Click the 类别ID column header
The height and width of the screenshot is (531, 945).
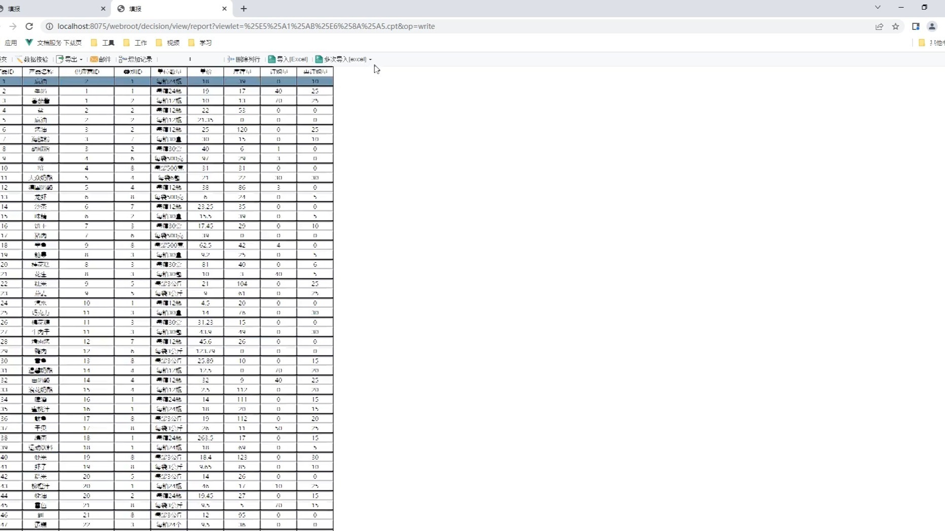(x=132, y=72)
